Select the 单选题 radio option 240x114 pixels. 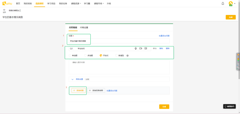point(73,56)
